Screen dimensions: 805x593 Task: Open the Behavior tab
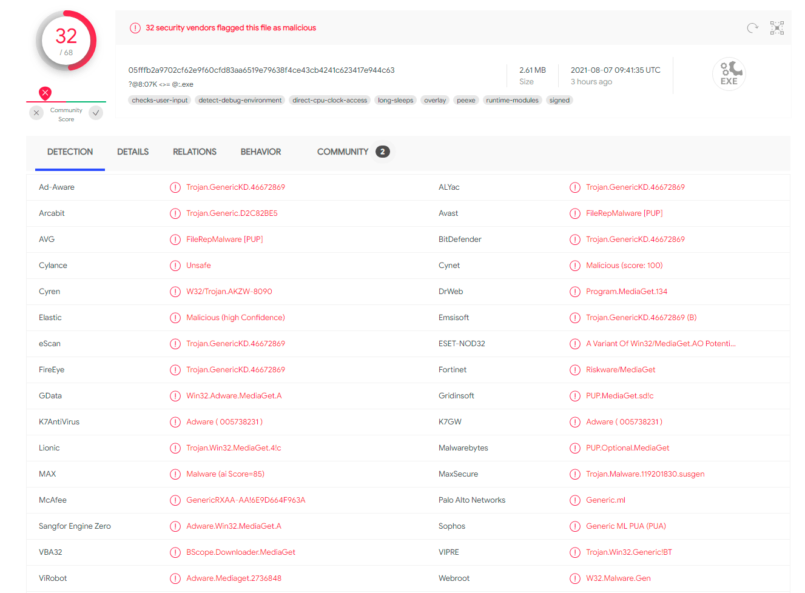tap(261, 152)
